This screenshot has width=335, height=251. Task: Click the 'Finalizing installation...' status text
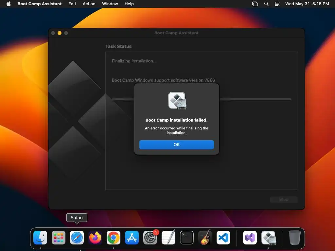134,61
